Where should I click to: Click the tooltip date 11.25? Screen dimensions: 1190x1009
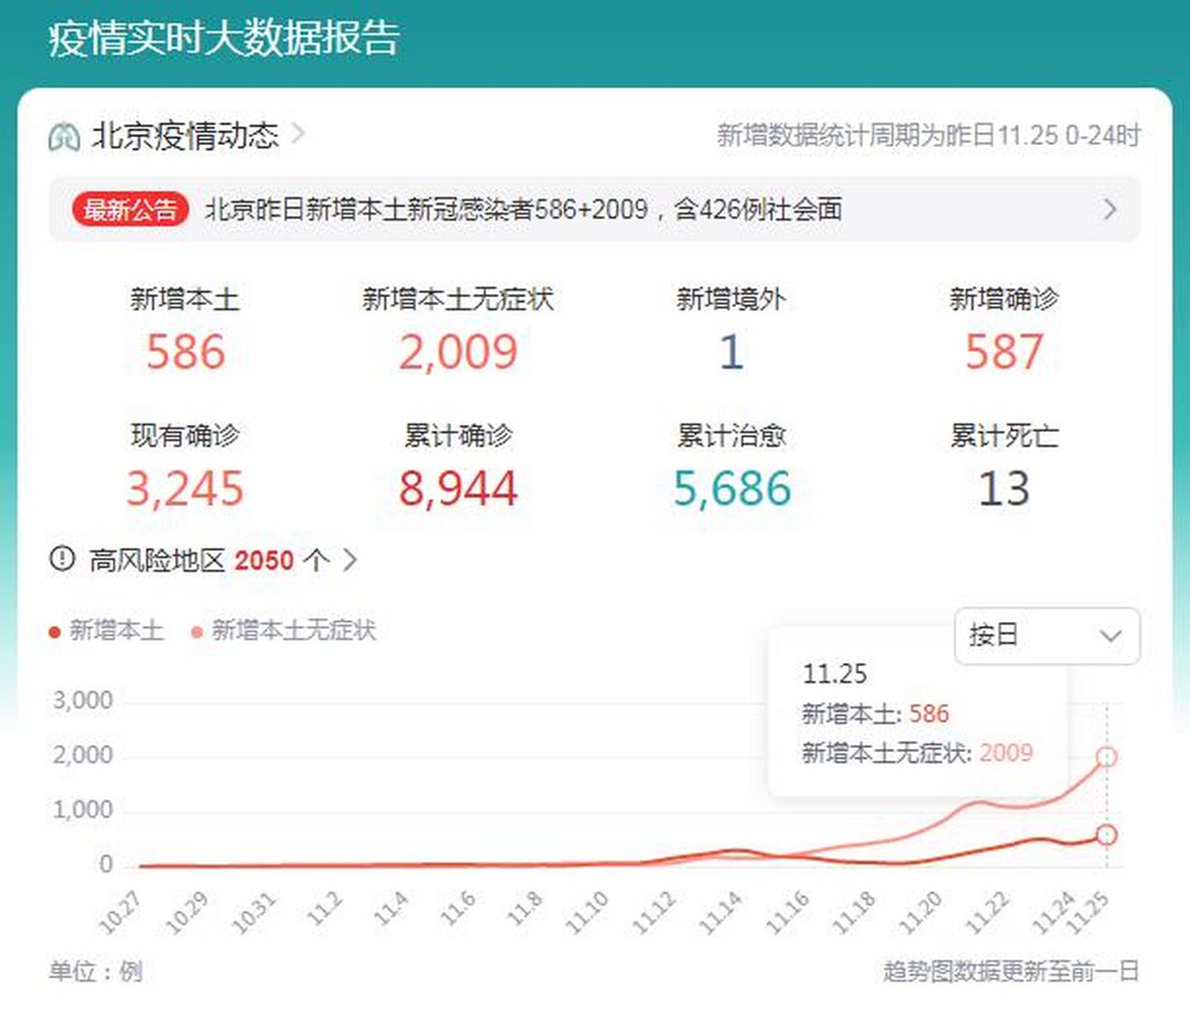tap(835, 674)
